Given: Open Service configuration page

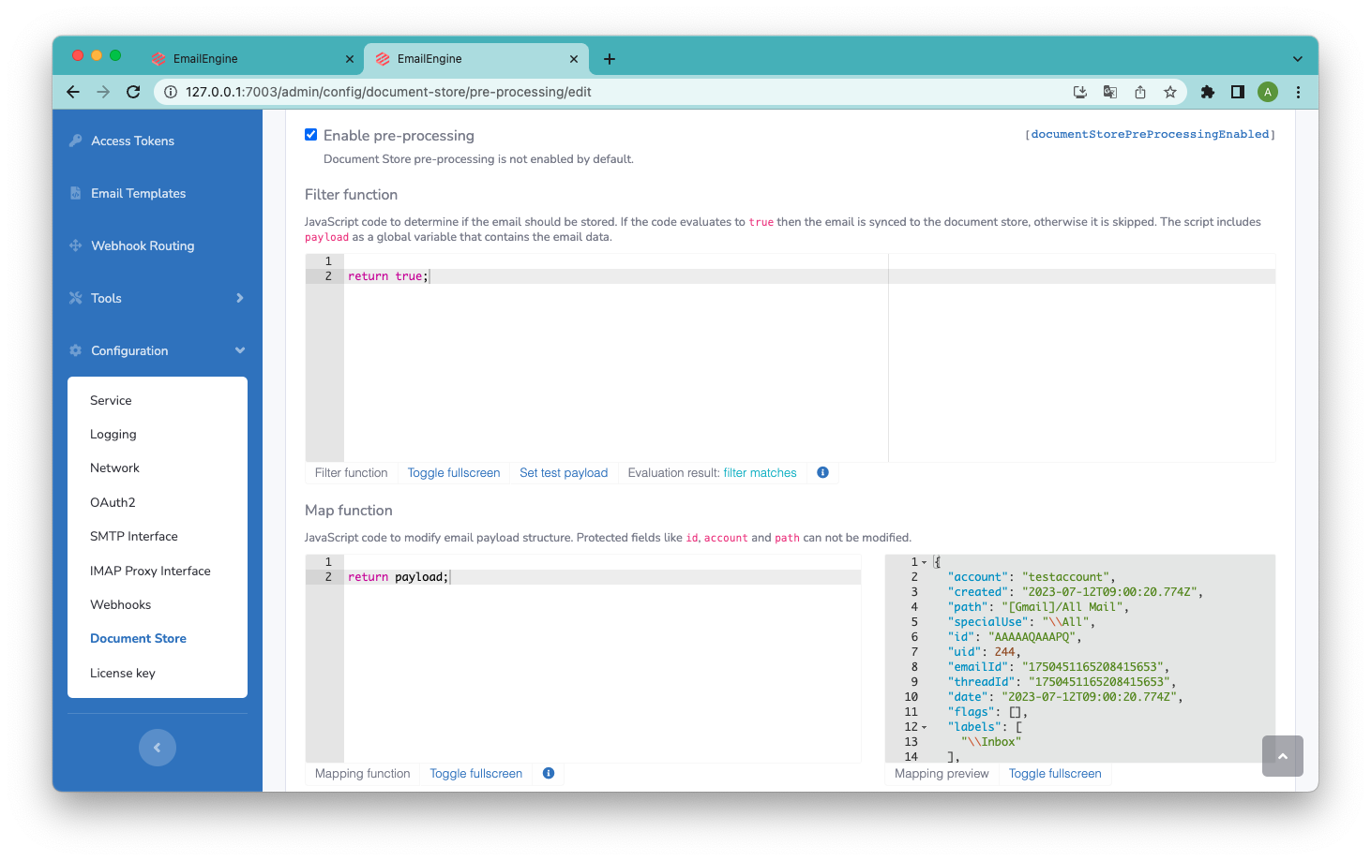Looking at the screenshot, I should click(x=111, y=400).
